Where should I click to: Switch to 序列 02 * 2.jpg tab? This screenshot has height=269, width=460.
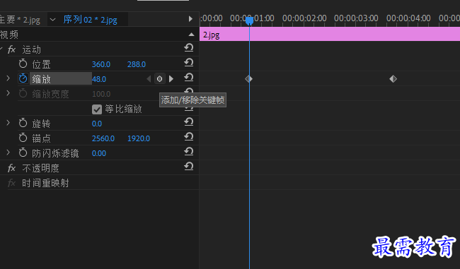90,20
